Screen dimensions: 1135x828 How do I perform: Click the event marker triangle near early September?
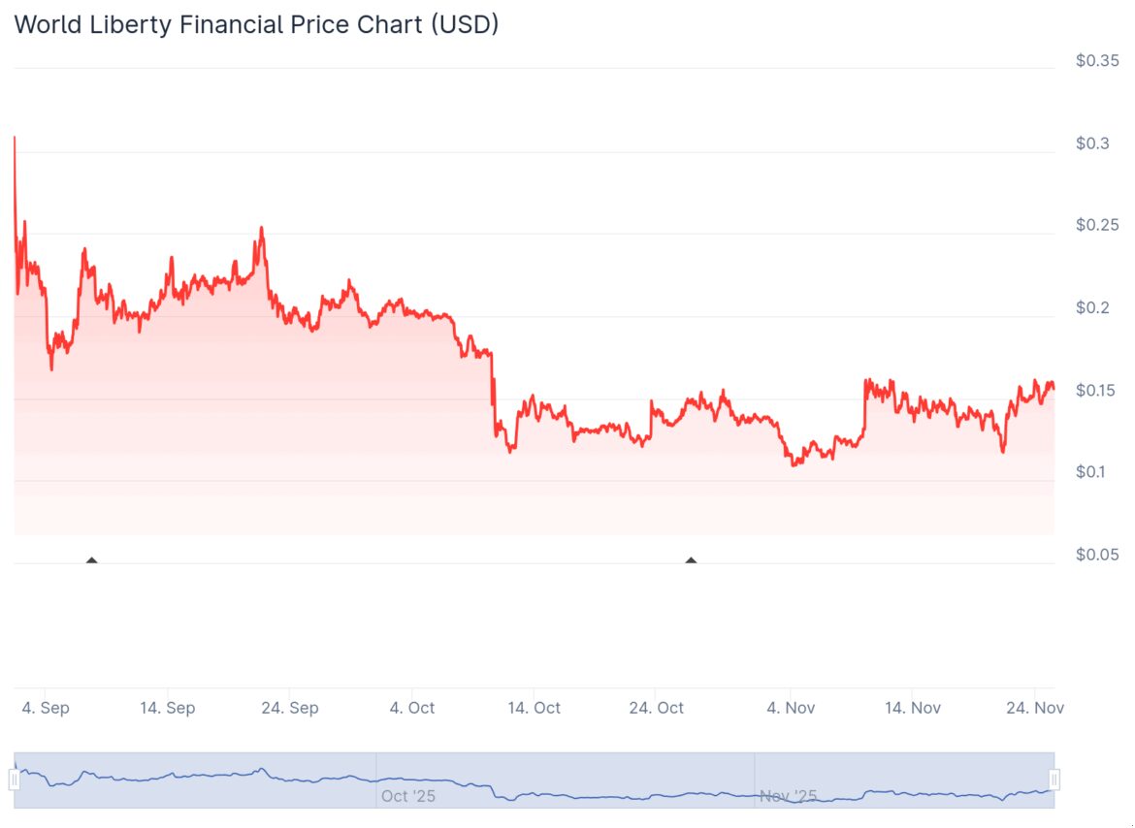(x=92, y=560)
